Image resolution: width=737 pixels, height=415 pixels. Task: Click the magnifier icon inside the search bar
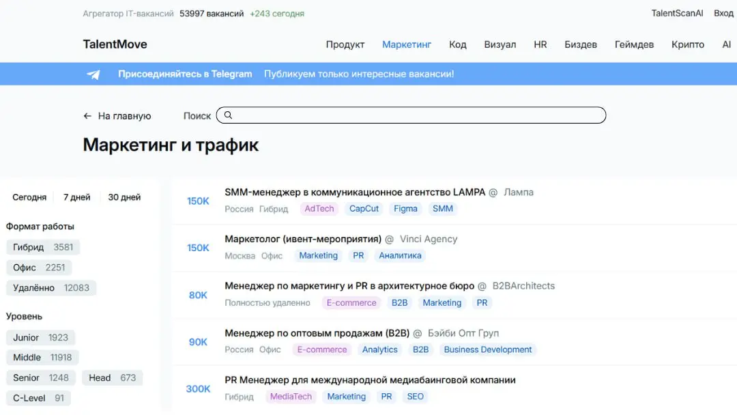click(228, 115)
